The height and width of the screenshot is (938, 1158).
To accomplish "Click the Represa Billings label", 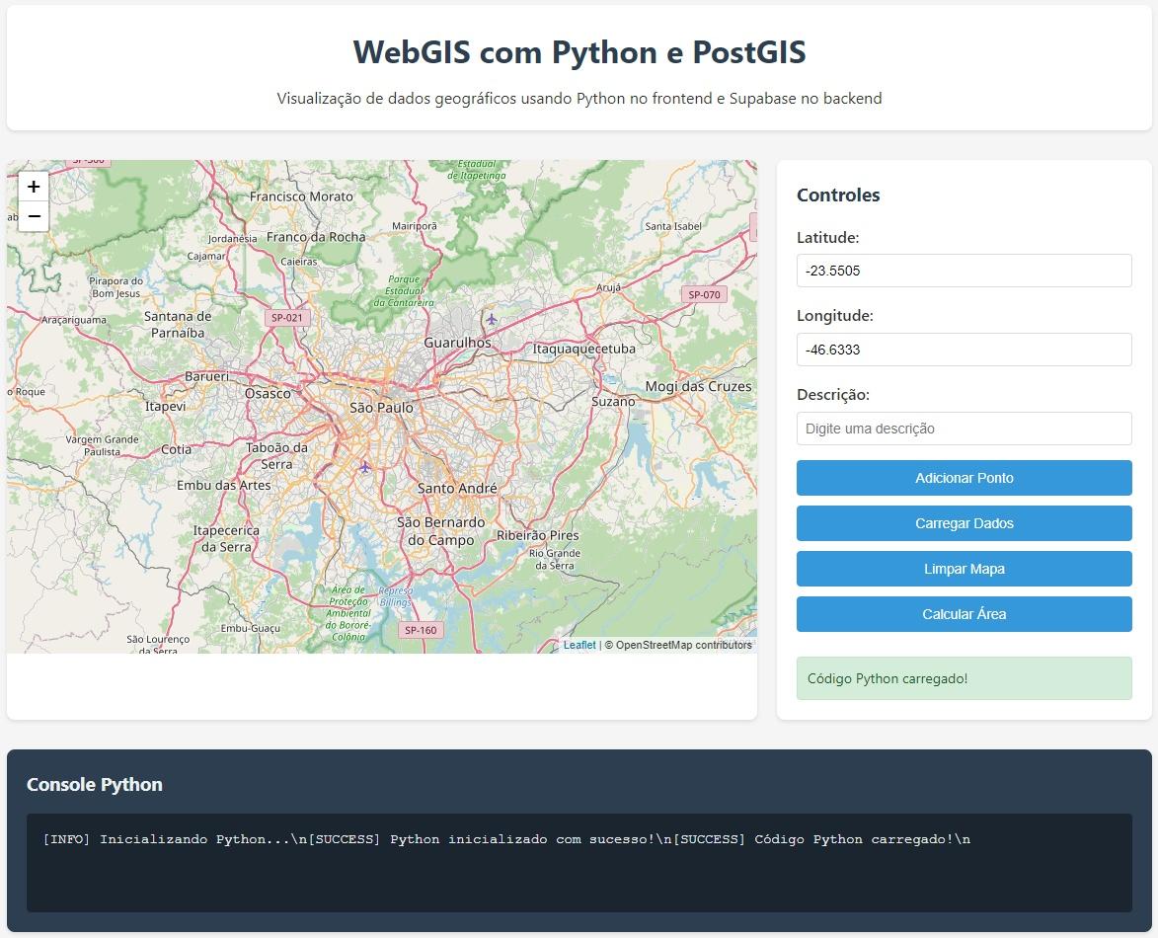I will coord(395,596).
